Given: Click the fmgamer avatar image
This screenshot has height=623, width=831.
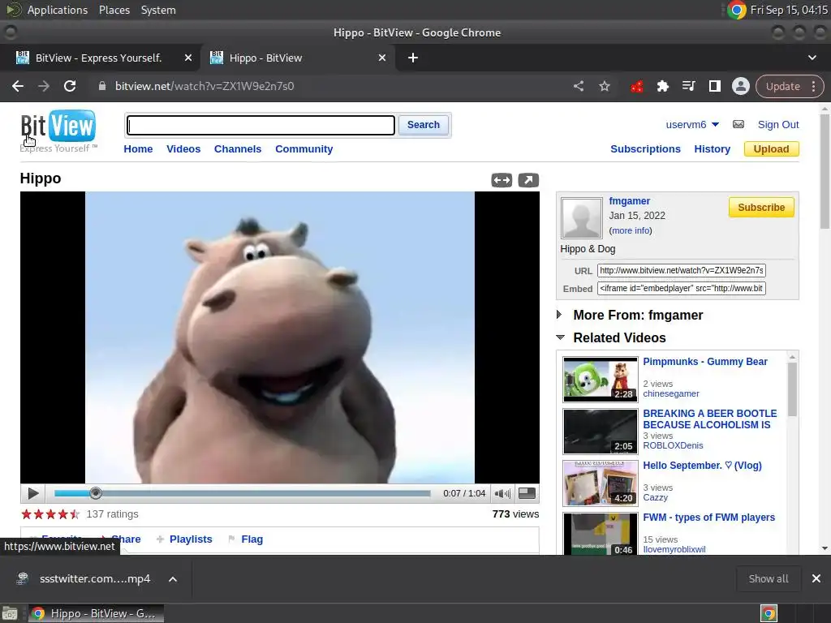Looking at the screenshot, I should point(581,217).
